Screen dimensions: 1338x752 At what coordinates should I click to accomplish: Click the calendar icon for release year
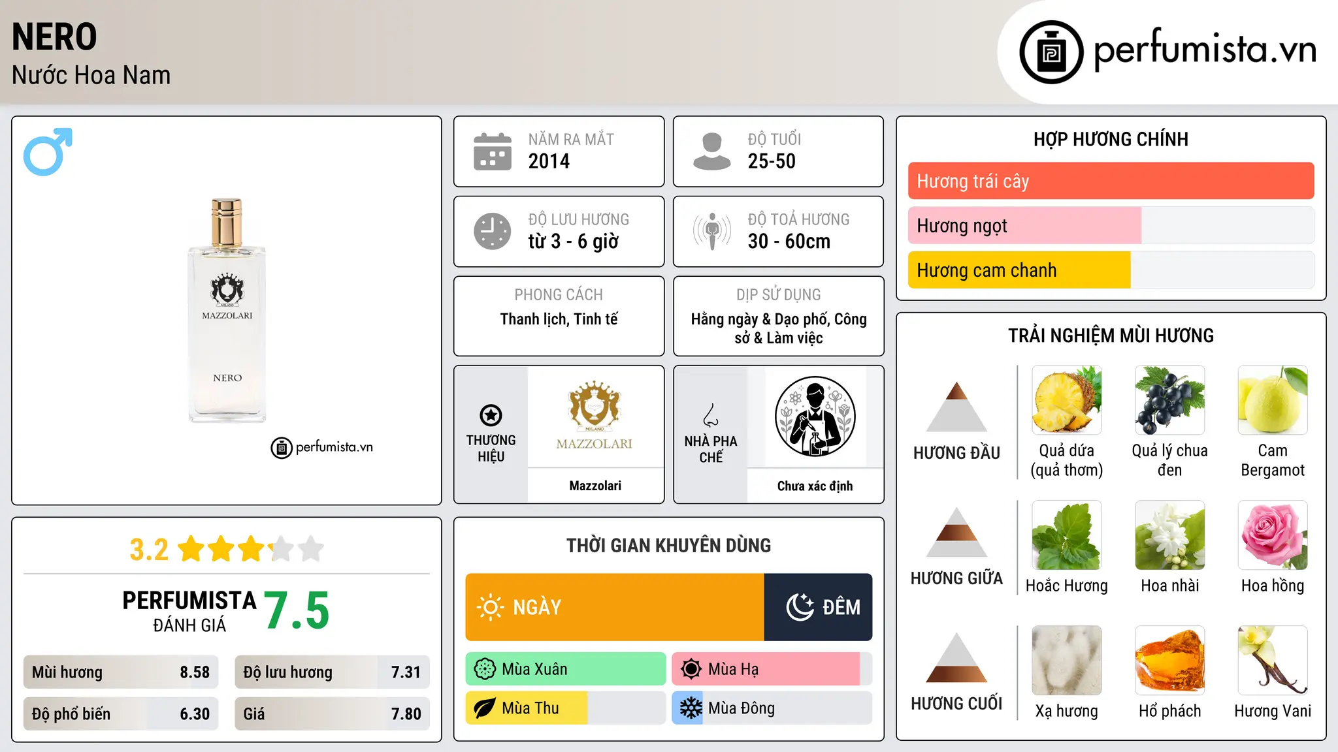(x=493, y=151)
